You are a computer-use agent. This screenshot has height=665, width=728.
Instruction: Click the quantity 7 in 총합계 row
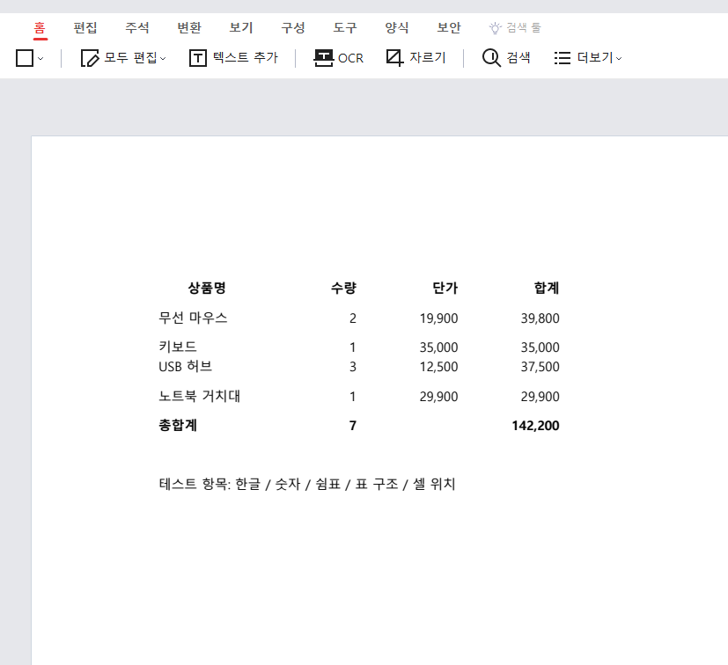[353, 426]
